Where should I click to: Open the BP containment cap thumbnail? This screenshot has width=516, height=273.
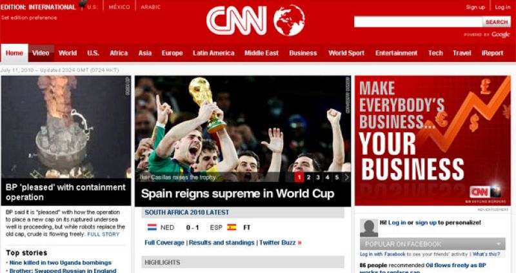pyautogui.click(x=66, y=127)
